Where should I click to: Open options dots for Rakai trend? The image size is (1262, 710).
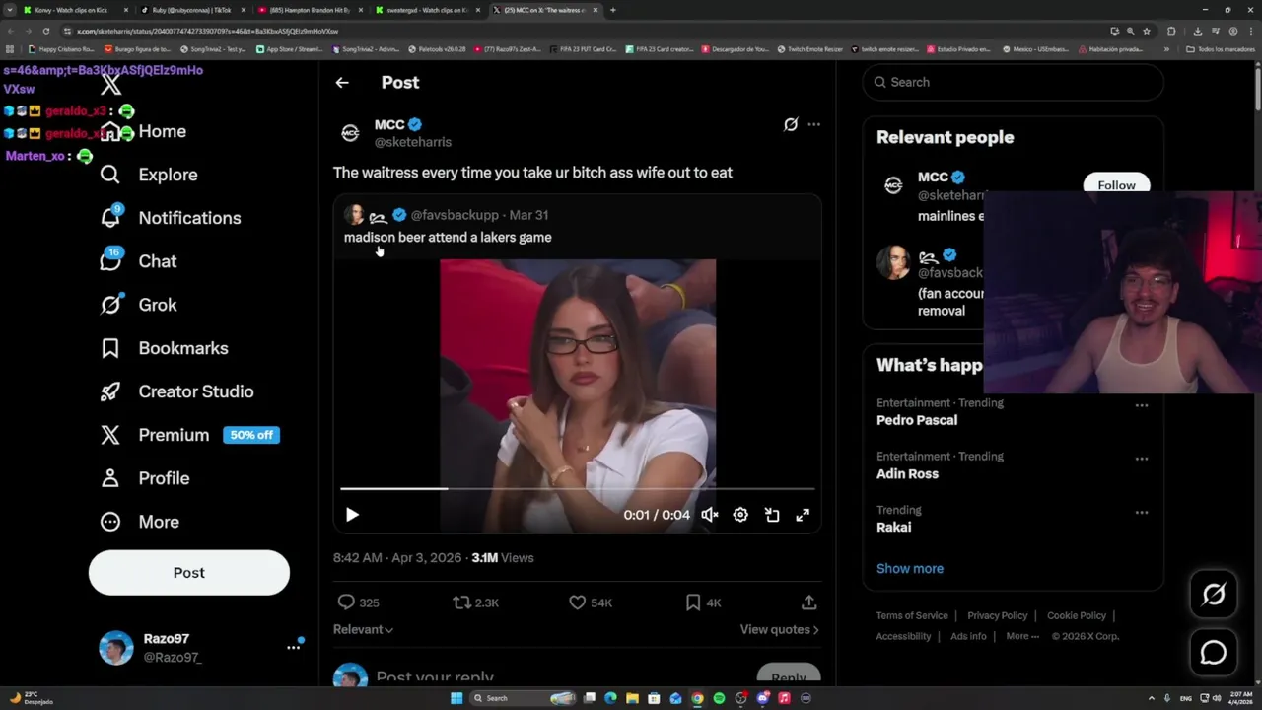(x=1141, y=513)
